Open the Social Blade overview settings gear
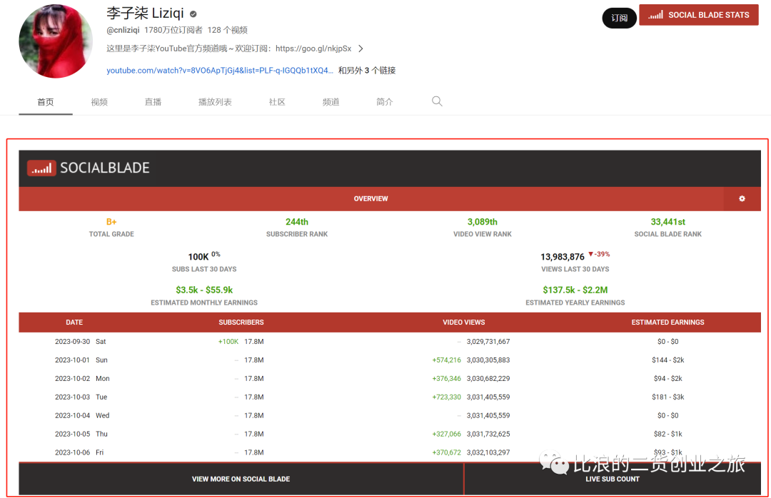 [x=742, y=198]
